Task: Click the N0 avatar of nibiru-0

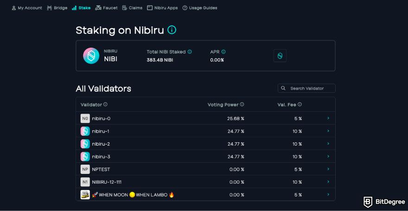Action: coord(85,118)
